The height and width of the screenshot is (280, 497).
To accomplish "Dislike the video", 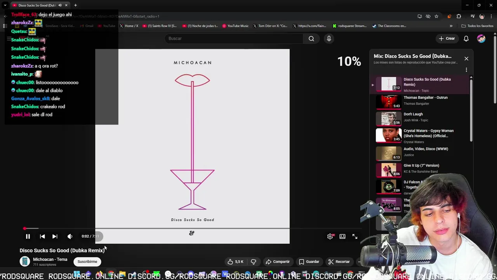I will coord(254,262).
